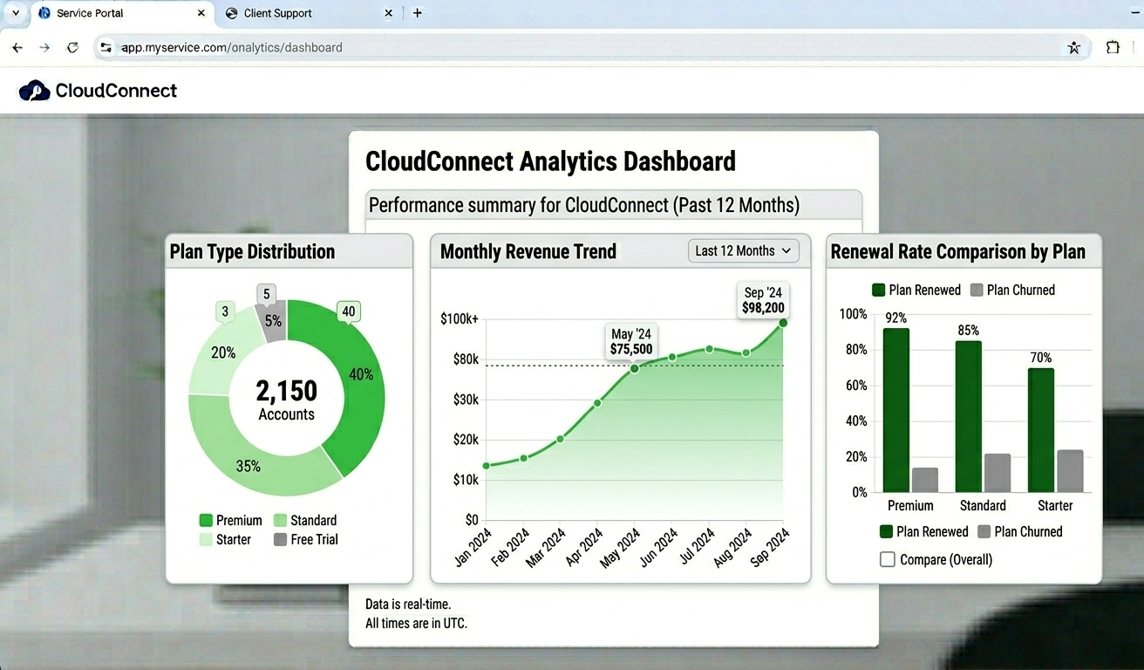Screen dimensions: 1144x670
Task: Toggle Plan Churned in the bottom legend
Action: [x=1020, y=532]
